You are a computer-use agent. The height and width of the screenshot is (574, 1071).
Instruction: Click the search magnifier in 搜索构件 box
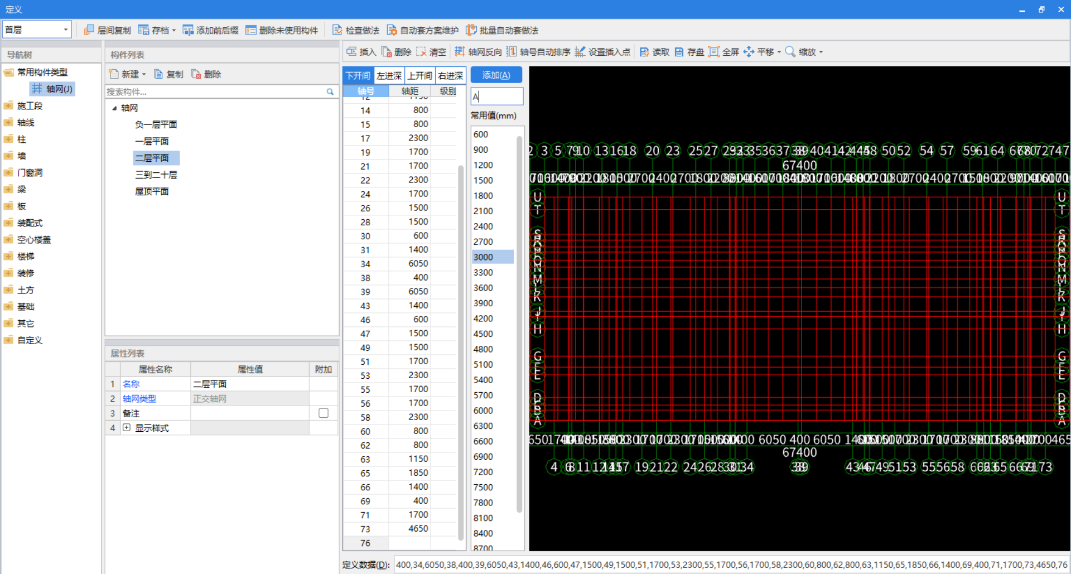pyautogui.click(x=330, y=91)
